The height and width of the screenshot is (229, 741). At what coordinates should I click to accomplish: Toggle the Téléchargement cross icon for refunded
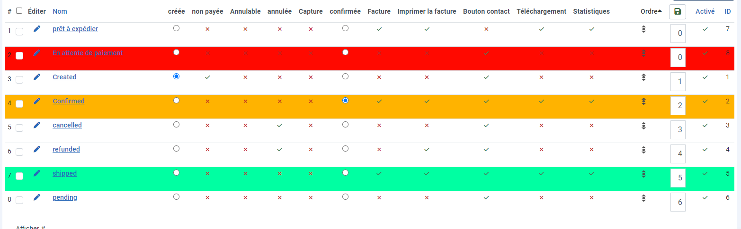(541, 150)
